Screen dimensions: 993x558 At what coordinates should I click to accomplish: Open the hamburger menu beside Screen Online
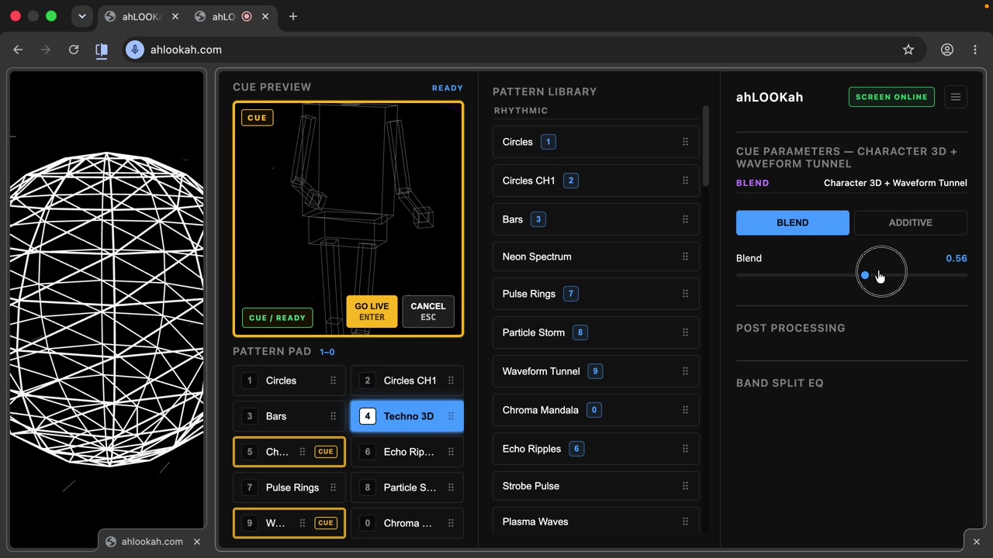click(956, 97)
